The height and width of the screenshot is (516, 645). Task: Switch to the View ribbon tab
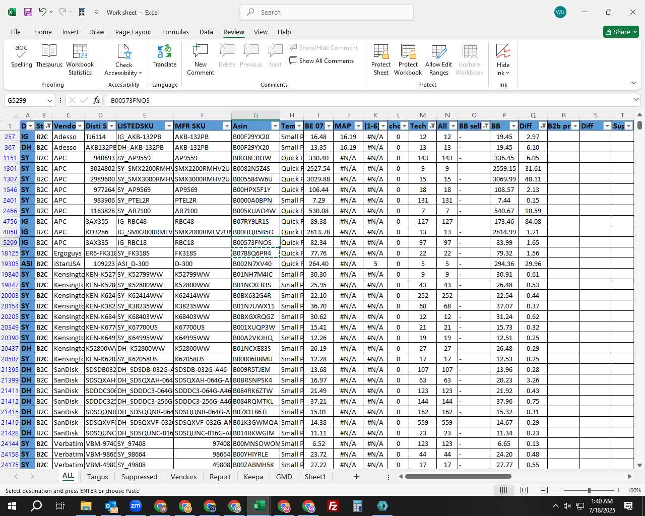[x=261, y=32]
